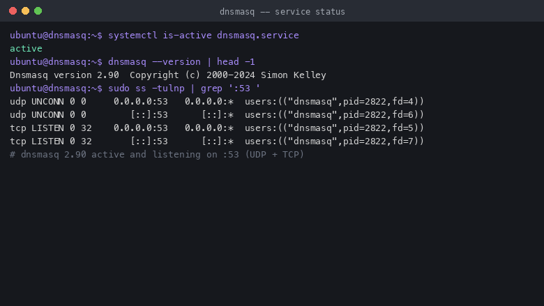The image size is (544, 306).
Task: Click the command 'dnsmasq --version | head -1'
Action: click(x=181, y=61)
